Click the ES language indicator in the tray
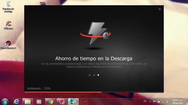 145,101
